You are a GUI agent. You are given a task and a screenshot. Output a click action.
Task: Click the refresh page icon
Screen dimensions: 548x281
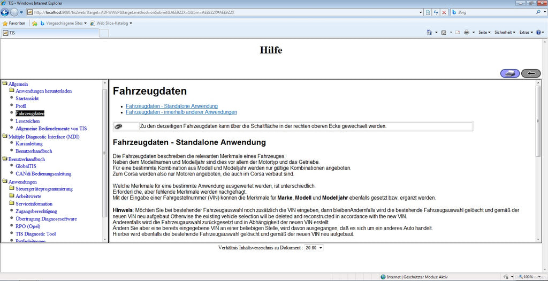[436, 12]
